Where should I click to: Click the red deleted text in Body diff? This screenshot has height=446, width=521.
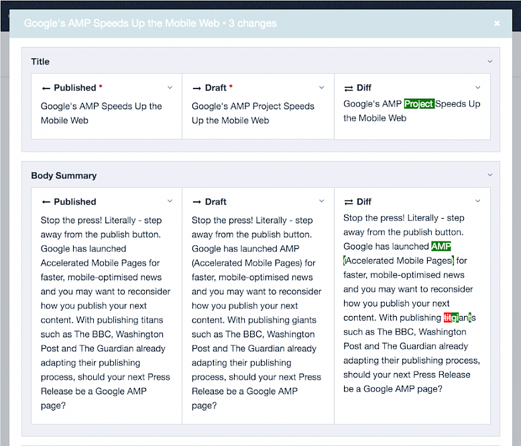point(448,318)
